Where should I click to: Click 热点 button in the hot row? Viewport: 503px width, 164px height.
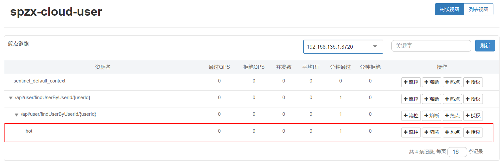pyautogui.click(x=452, y=132)
